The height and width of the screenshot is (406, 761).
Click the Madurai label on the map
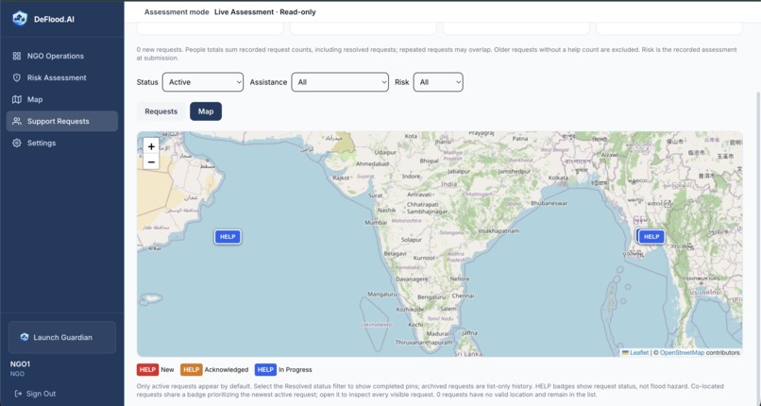(437, 333)
